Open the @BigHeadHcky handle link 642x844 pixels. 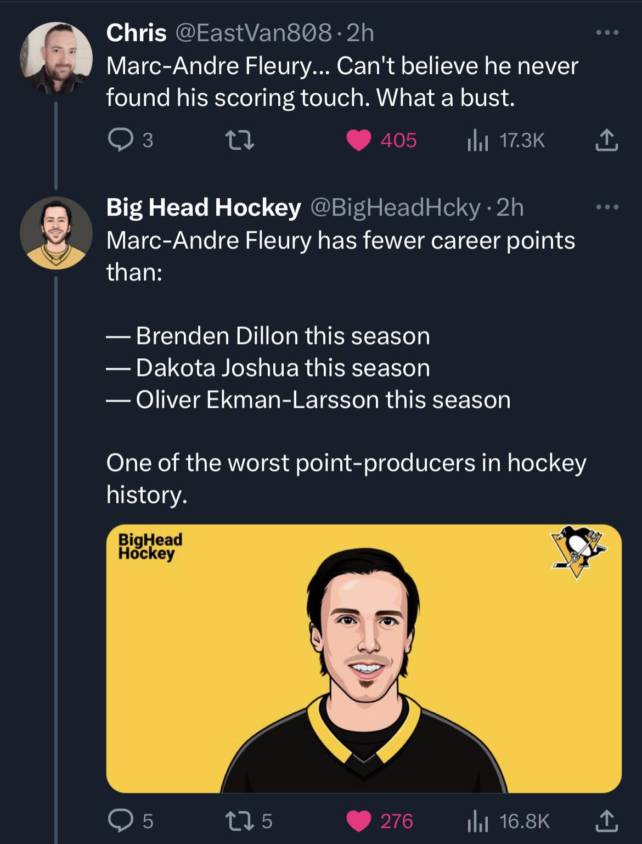coord(396,208)
